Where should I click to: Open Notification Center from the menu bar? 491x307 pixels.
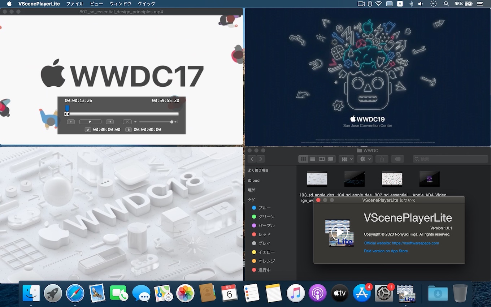point(480,4)
